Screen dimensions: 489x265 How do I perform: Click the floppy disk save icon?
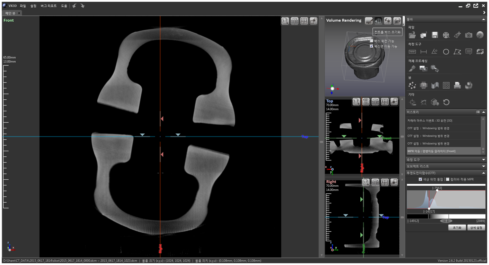[435, 35]
